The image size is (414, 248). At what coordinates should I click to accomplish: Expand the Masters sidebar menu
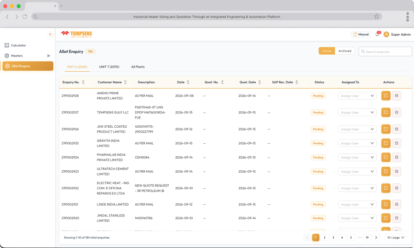[27, 56]
